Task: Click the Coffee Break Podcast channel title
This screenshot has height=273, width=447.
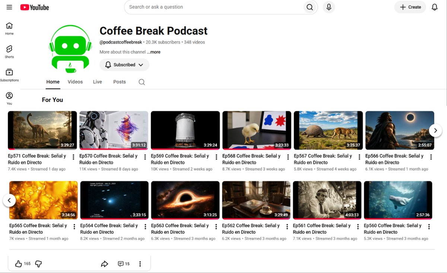Action: pyautogui.click(x=153, y=31)
